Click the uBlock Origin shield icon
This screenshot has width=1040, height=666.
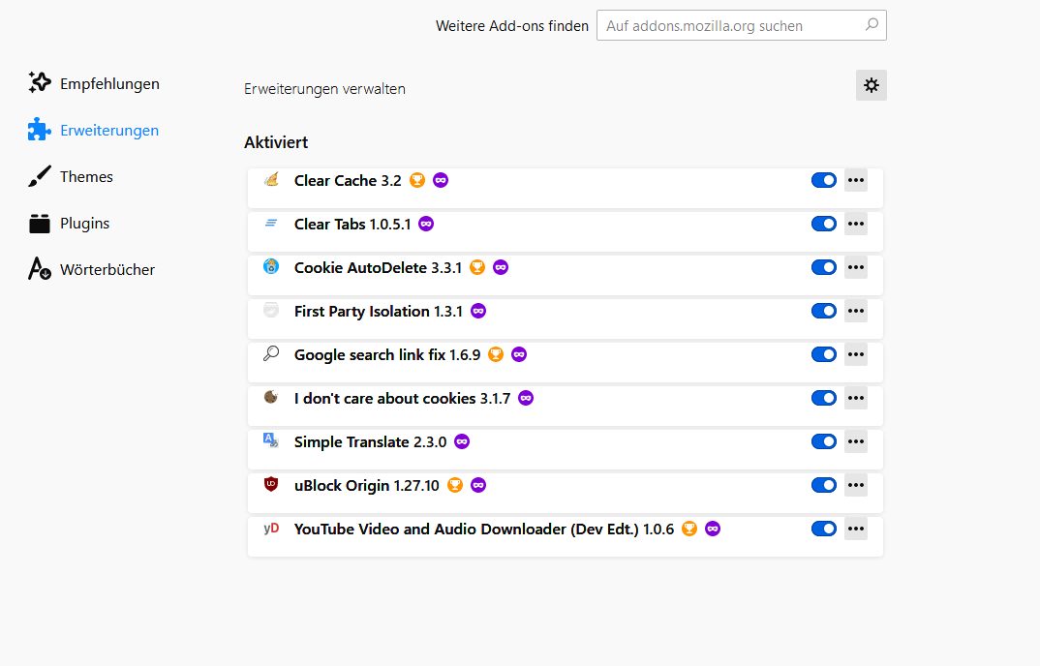pos(271,484)
